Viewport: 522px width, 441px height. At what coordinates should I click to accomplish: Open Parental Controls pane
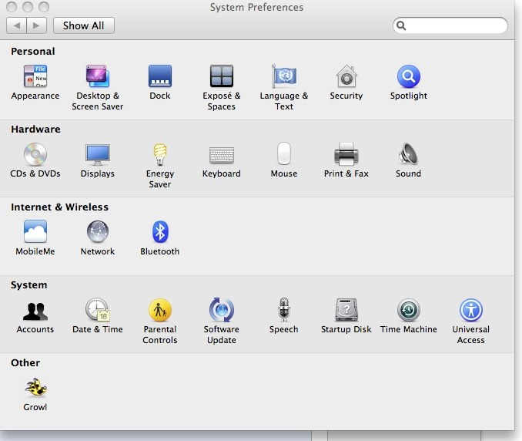pos(159,310)
